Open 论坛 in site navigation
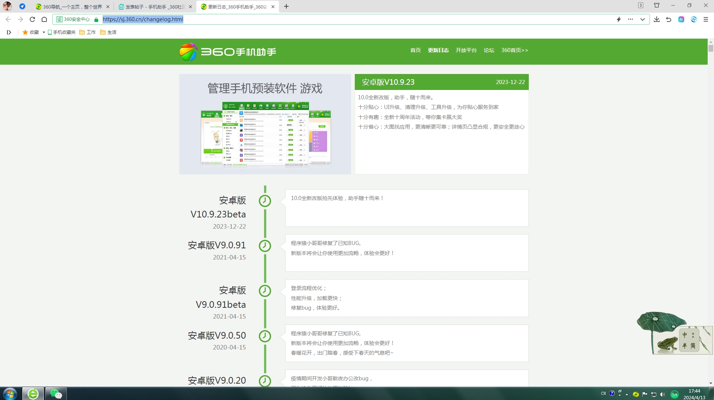The height and width of the screenshot is (400, 714). click(489, 50)
